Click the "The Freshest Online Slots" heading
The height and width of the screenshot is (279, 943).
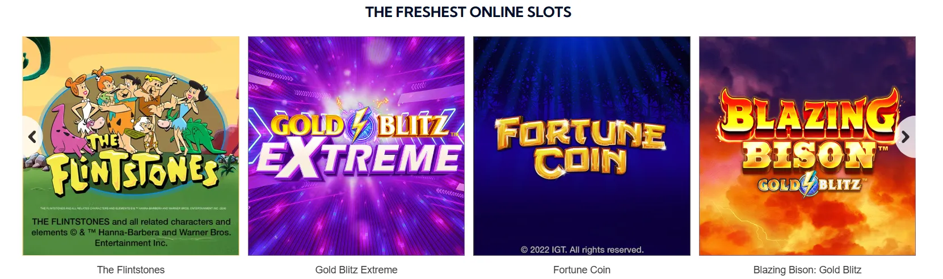click(468, 12)
